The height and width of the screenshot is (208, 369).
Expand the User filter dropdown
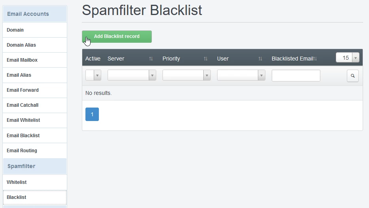pos(241,76)
